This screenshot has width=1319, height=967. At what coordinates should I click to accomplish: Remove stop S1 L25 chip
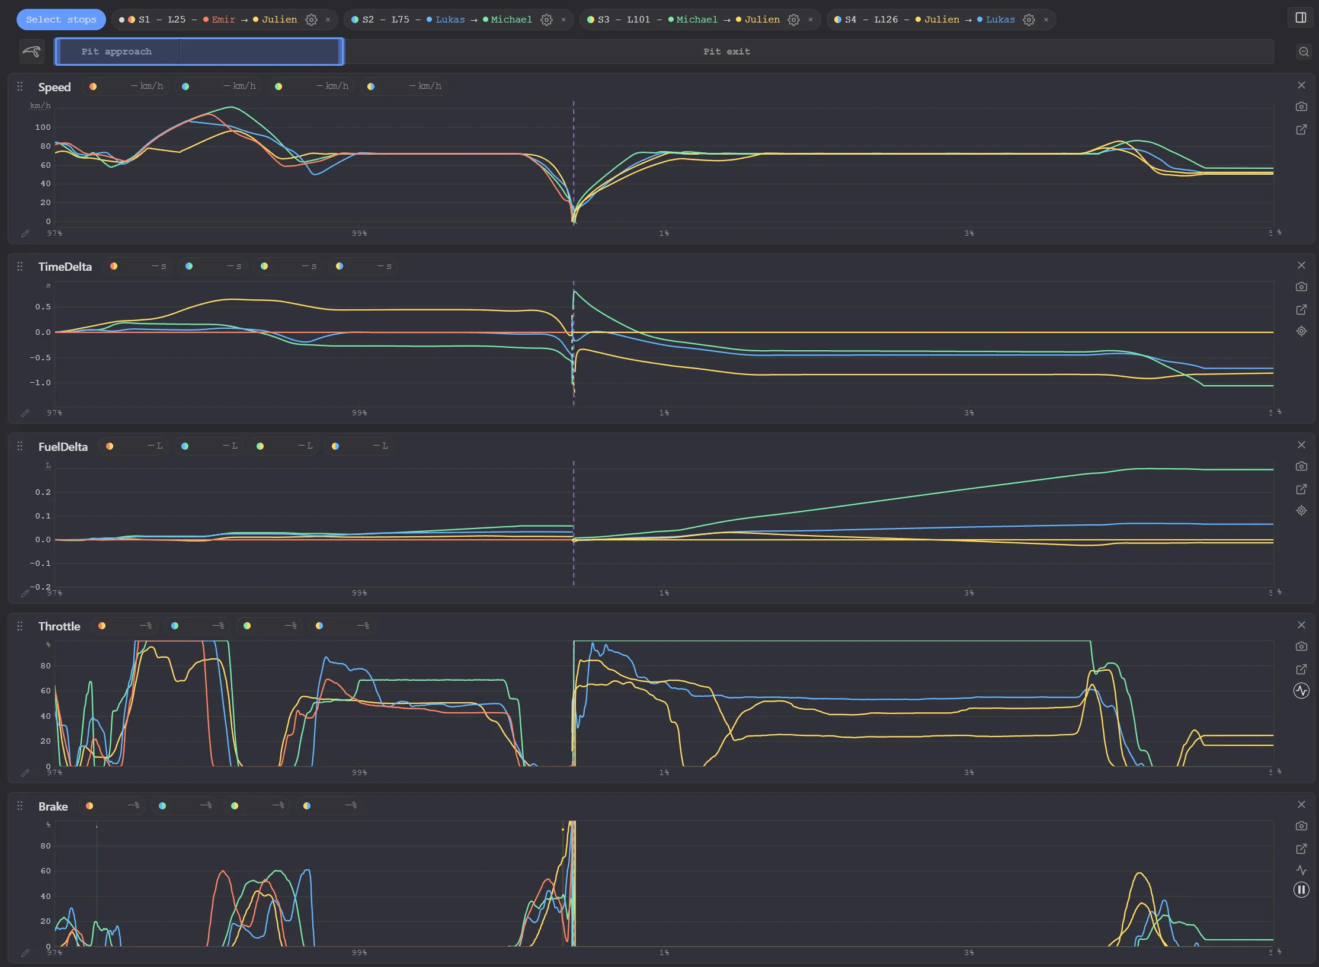(x=328, y=20)
